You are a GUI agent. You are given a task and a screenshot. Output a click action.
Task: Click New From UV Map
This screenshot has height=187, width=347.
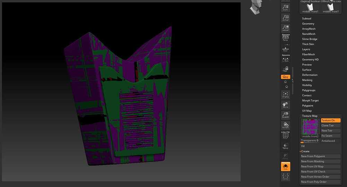pos(320,166)
